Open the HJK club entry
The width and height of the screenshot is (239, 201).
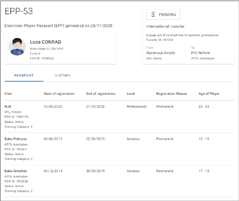click(8, 106)
